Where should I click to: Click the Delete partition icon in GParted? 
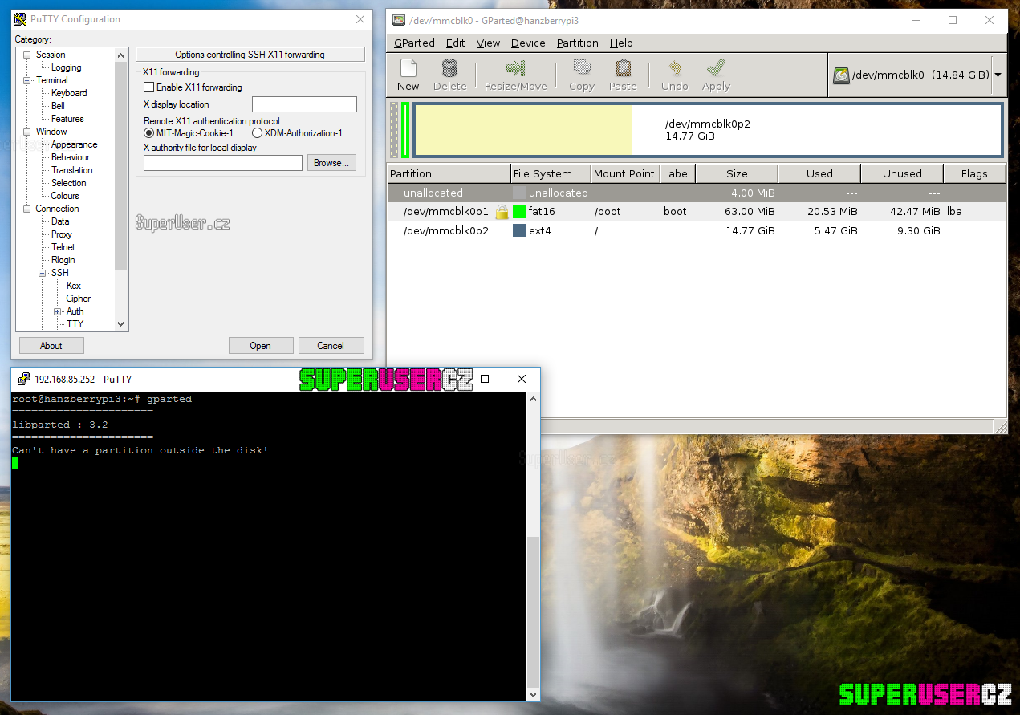click(449, 68)
